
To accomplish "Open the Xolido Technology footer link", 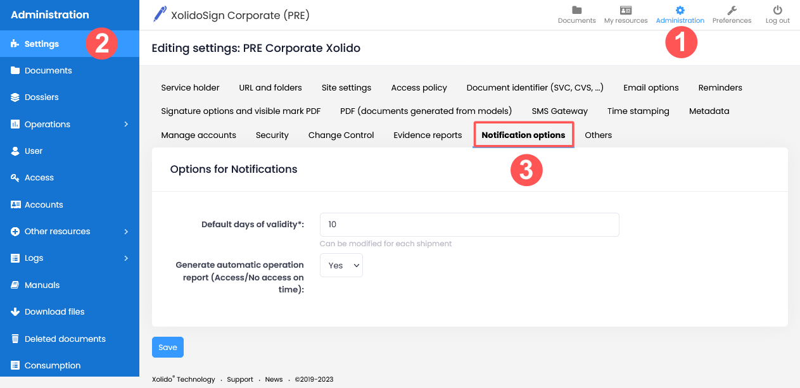I will (x=184, y=379).
